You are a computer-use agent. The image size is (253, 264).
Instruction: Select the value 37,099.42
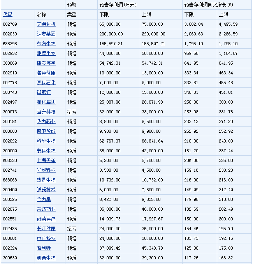[110, 248]
